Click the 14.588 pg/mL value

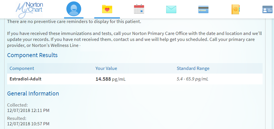111,79
